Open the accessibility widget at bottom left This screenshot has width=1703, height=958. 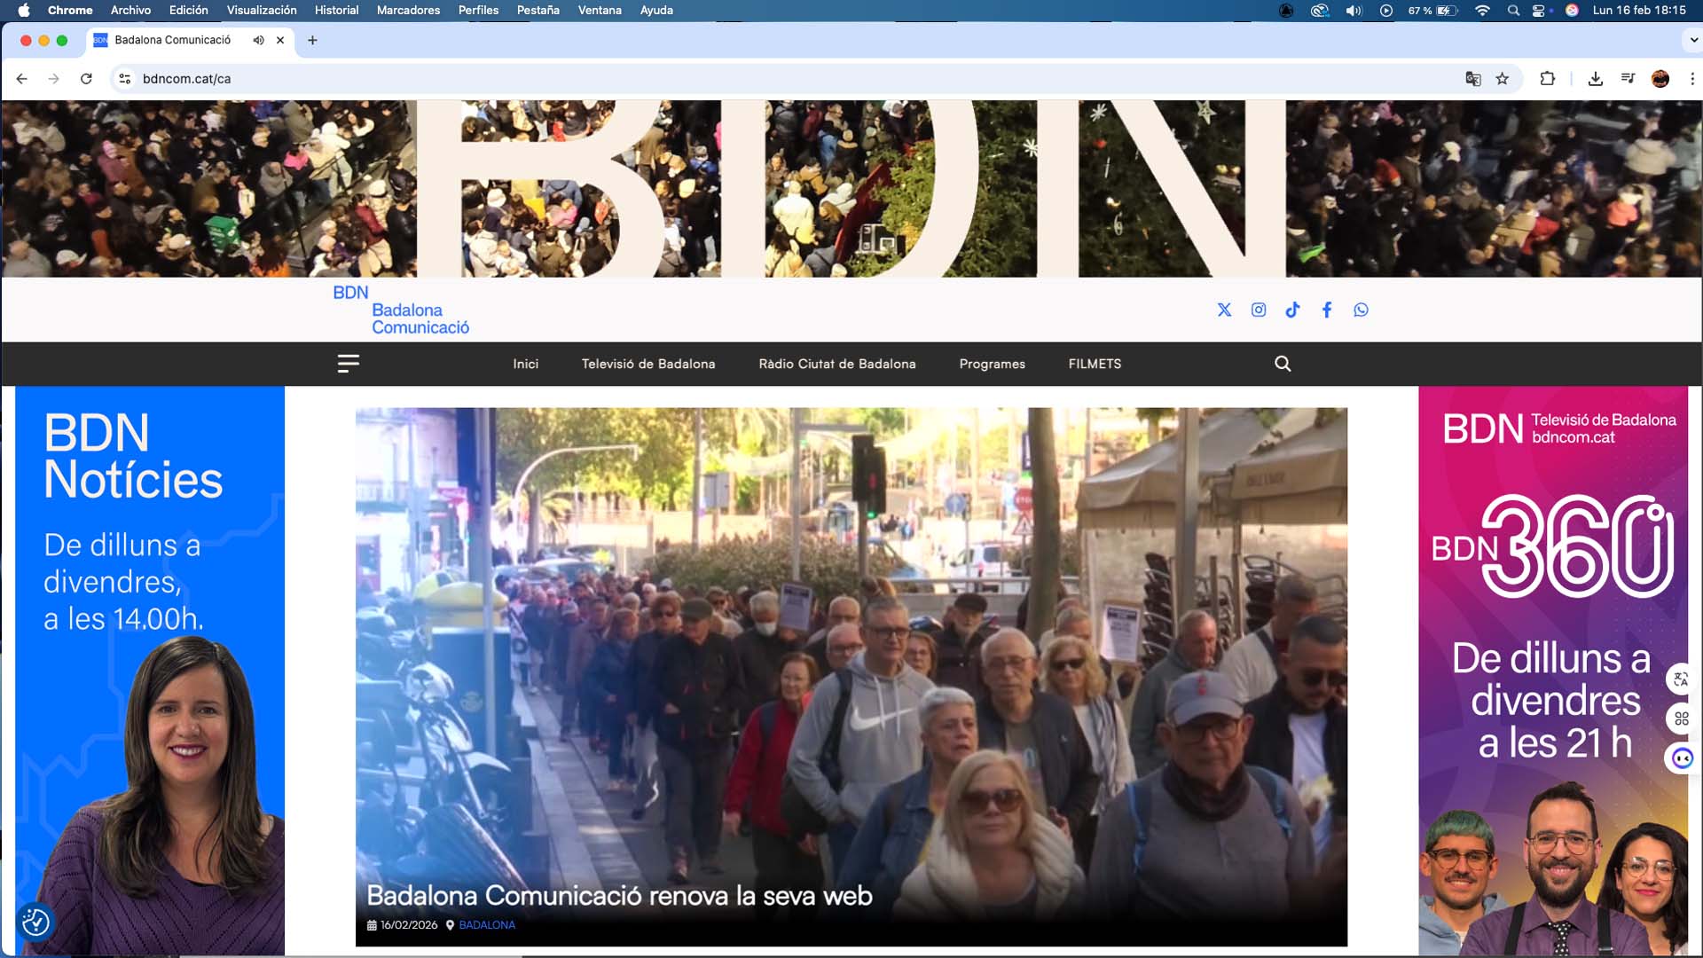[35, 923]
